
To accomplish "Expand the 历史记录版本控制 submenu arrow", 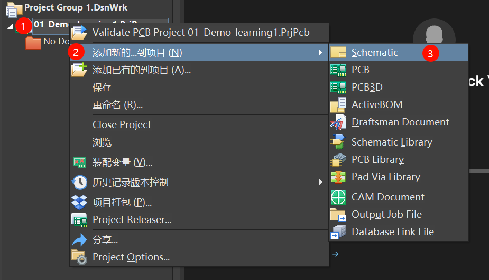I will (320, 182).
